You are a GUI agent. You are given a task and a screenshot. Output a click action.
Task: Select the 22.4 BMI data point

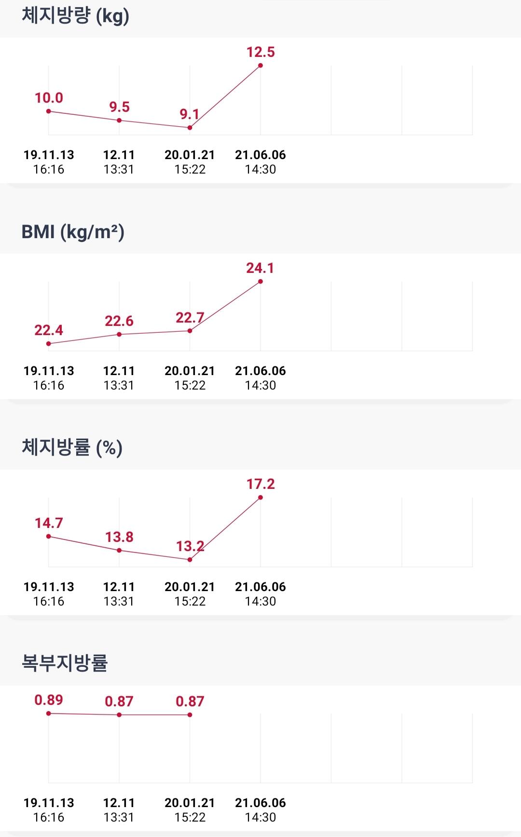tap(48, 344)
